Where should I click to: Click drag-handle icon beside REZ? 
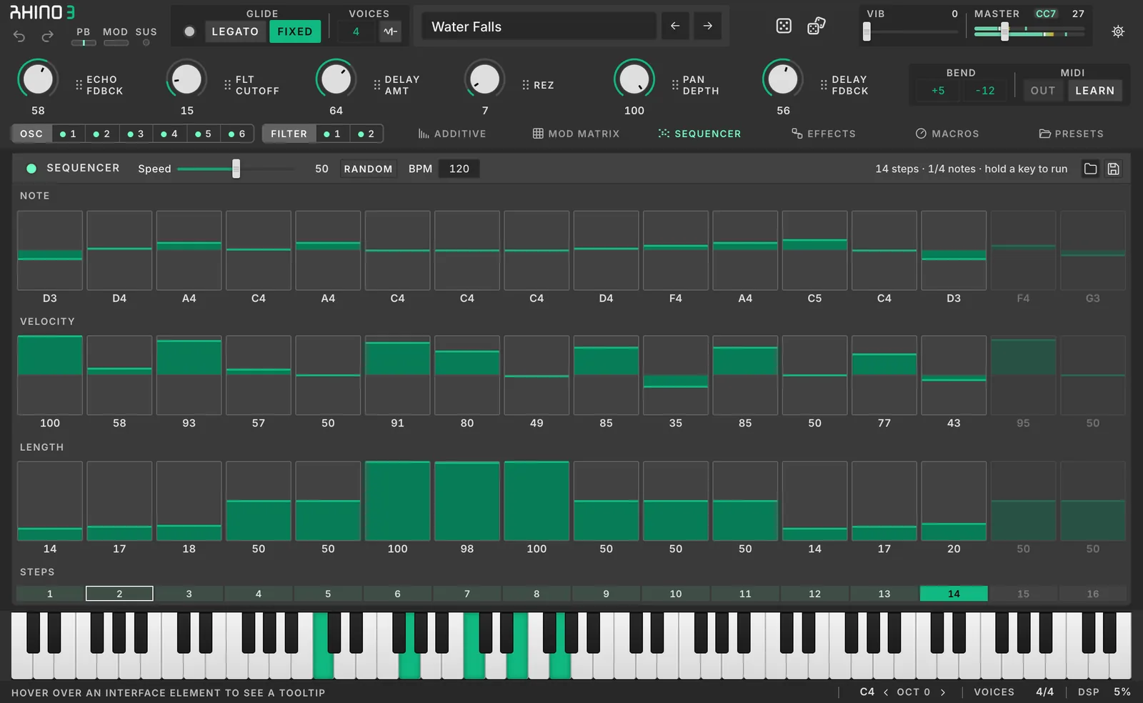[526, 85]
